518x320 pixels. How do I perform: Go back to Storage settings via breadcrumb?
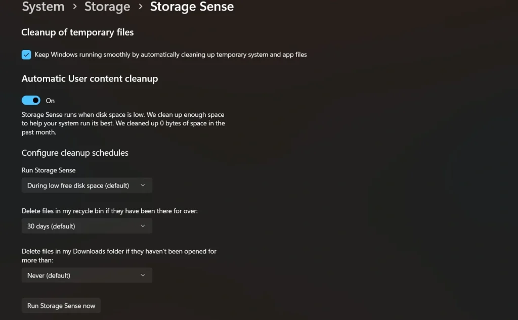(x=107, y=7)
